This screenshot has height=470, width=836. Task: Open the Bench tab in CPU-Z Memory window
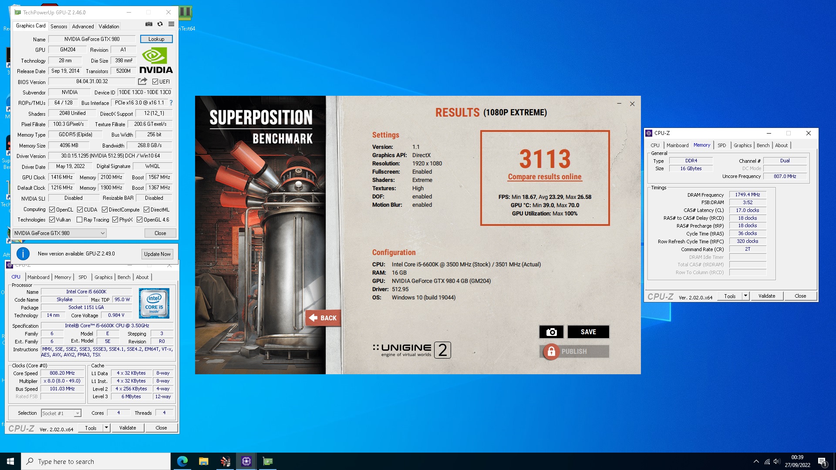(x=763, y=145)
